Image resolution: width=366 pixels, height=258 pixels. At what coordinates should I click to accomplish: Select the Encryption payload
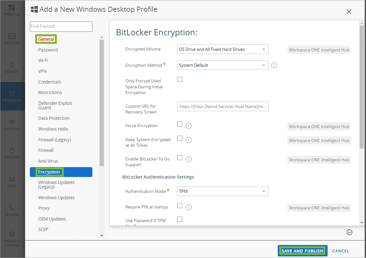pos(61,172)
